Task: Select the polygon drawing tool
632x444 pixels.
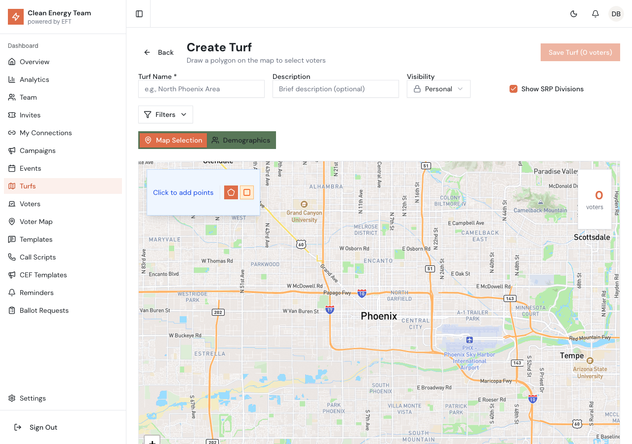Action: tap(231, 192)
